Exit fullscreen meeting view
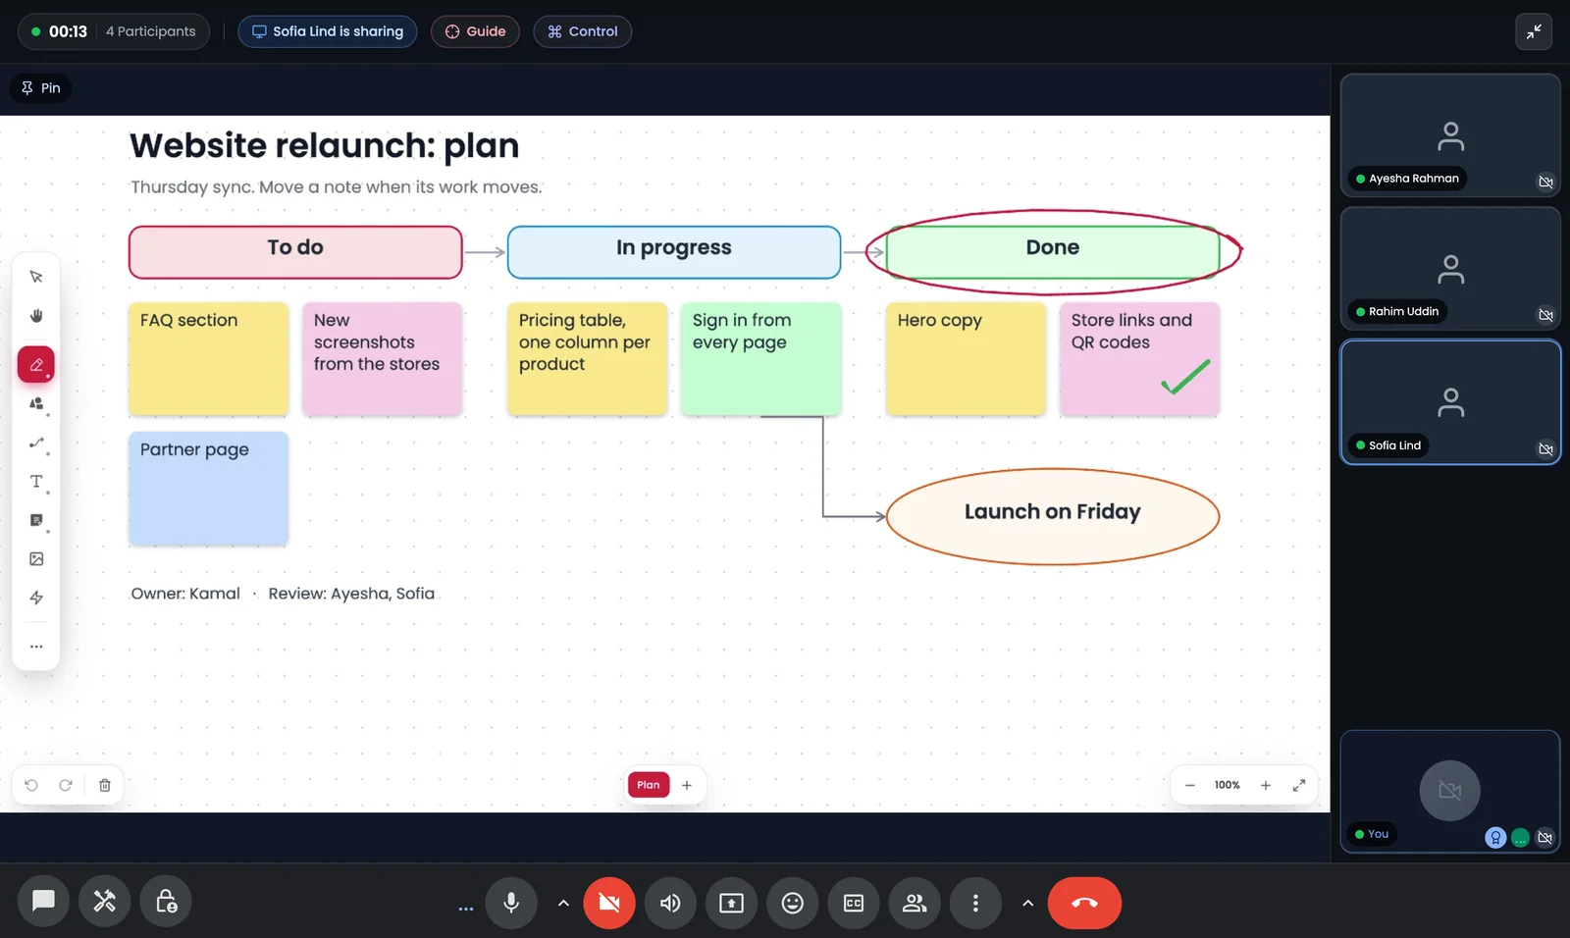1570x938 pixels. click(x=1534, y=31)
